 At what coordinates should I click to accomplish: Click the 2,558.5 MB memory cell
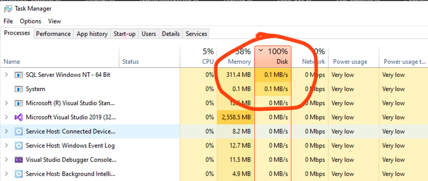[236, 117]
